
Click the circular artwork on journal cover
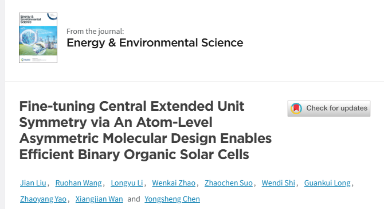tap(29, 38)
